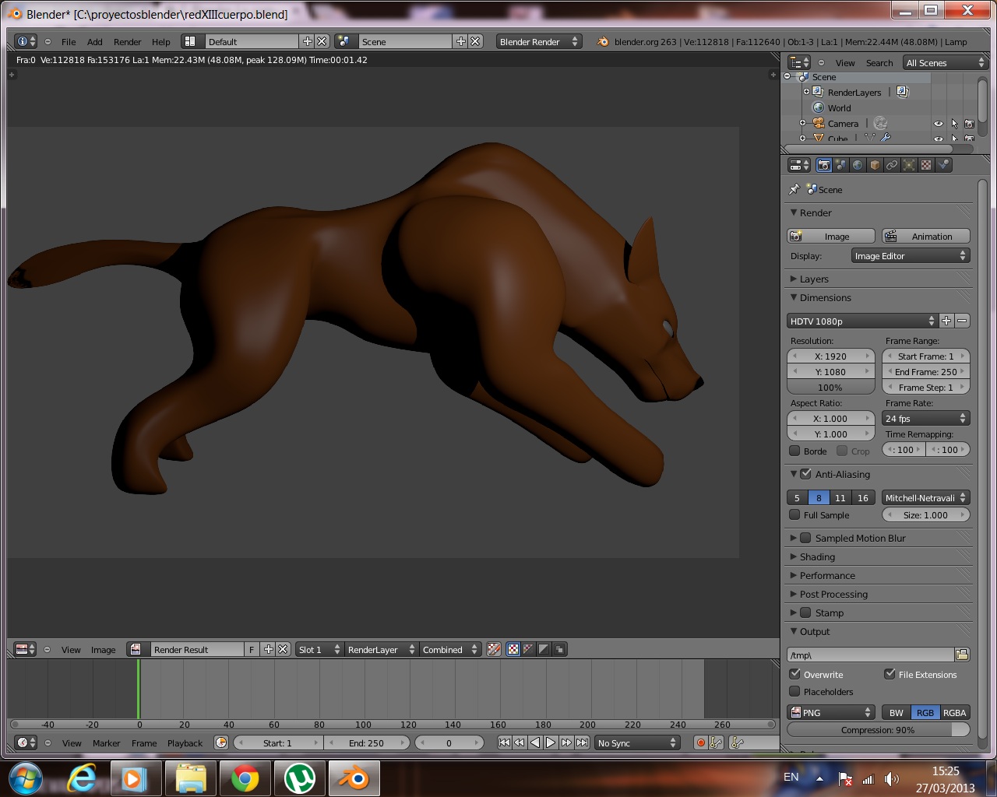Select the RGBA color mode button

point(954,713)
